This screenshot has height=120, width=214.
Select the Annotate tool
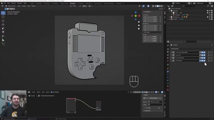point(3,36)
